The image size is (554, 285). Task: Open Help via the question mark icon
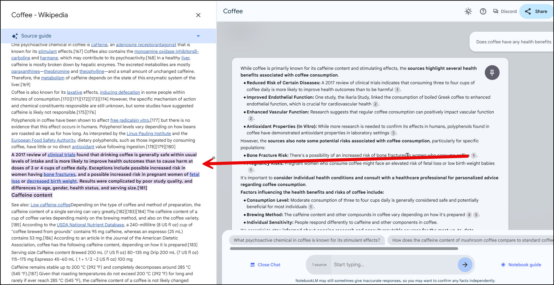tap(483, 11)
